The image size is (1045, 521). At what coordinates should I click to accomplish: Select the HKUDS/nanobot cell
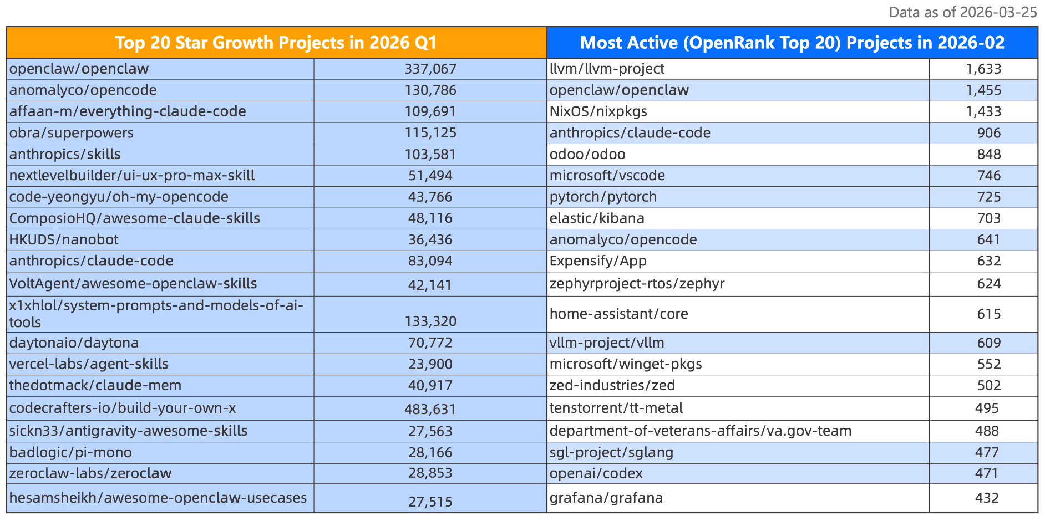(x=160, y=240)
